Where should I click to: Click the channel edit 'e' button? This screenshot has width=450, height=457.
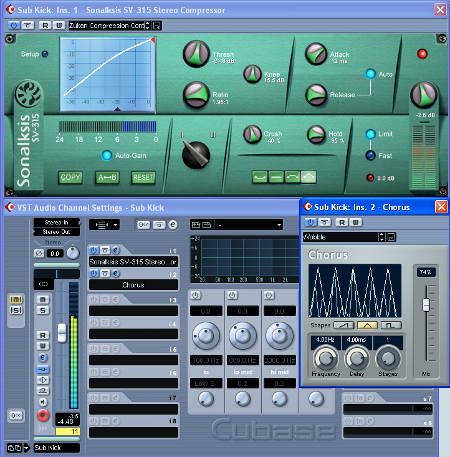[42, 357]
